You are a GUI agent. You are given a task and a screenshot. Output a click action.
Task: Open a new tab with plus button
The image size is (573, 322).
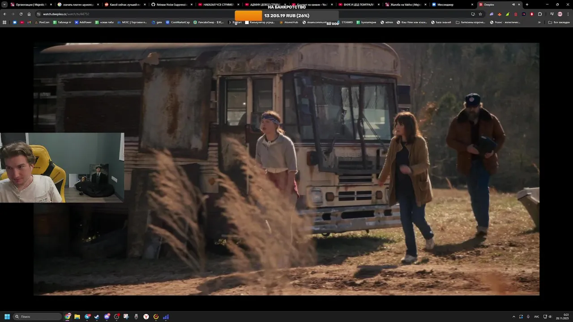[527, 4]
